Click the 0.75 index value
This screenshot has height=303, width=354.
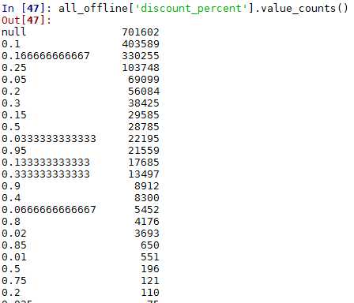coord(14,281)
